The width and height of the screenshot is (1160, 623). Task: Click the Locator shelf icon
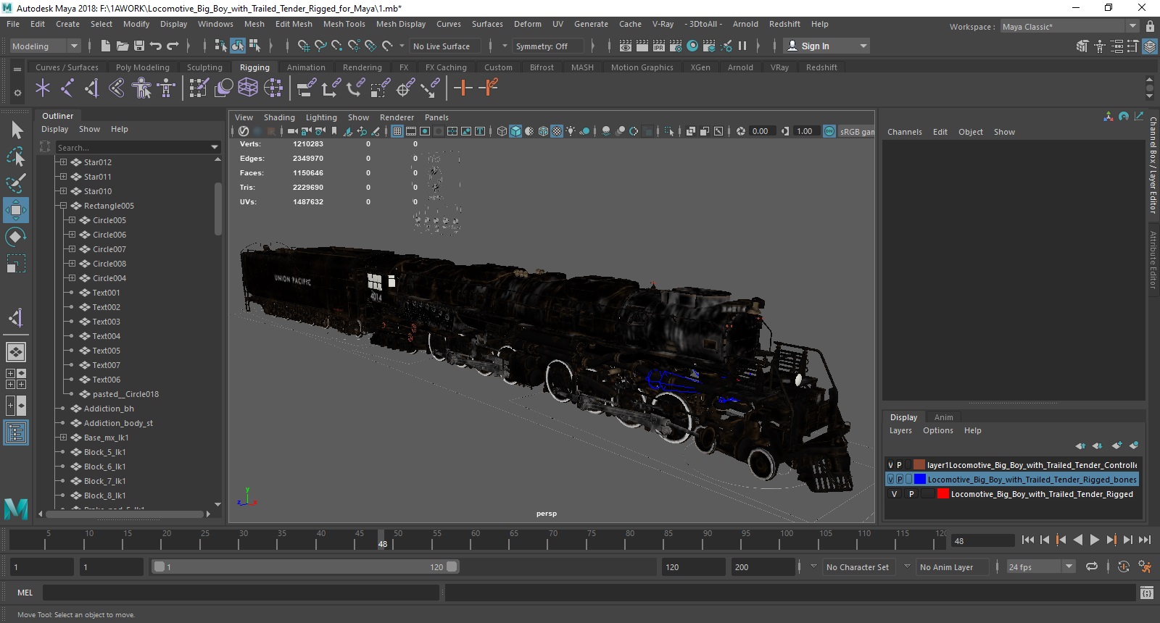(x=43, y=88)
